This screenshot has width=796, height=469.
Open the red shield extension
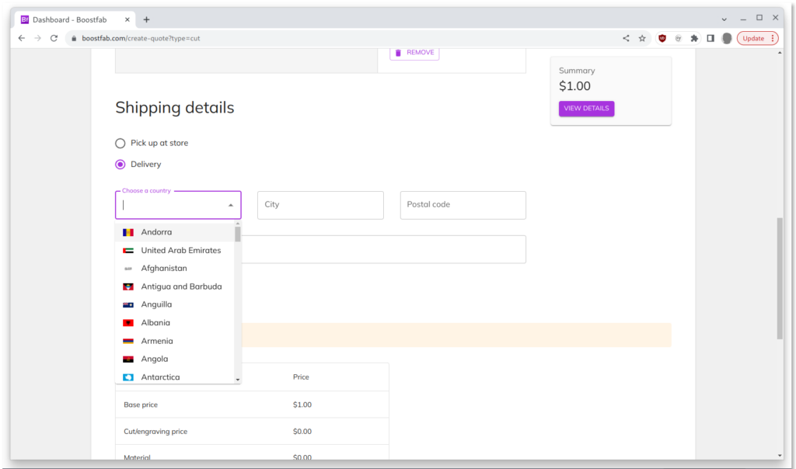pos(662,38)
